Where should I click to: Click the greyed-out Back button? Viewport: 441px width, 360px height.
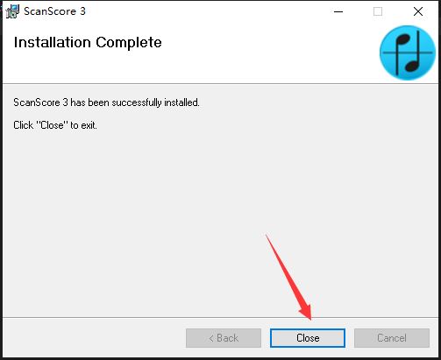pyautogui.click(x=224, y=338)
